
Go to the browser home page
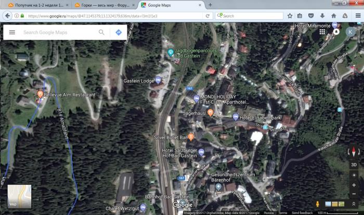click(334, 16)
